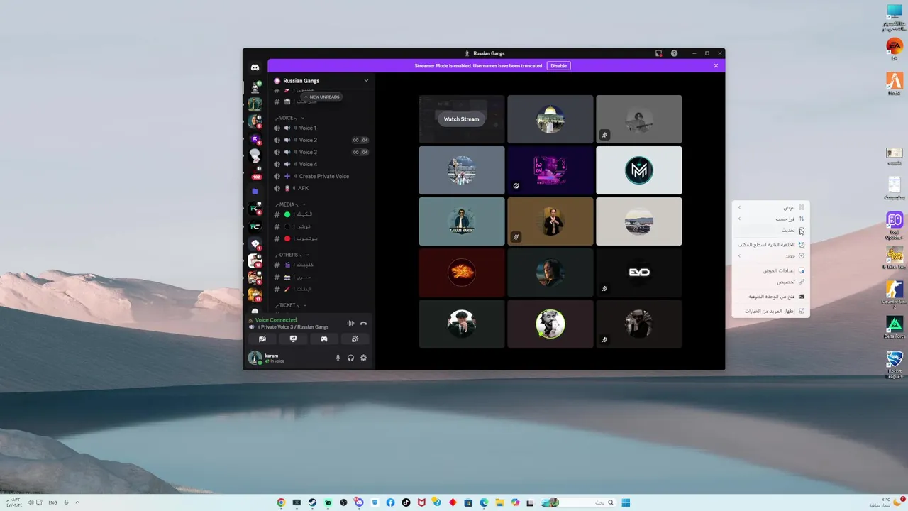
Task: Choose تخصيص personalize entry
Action: coord(770,282)
